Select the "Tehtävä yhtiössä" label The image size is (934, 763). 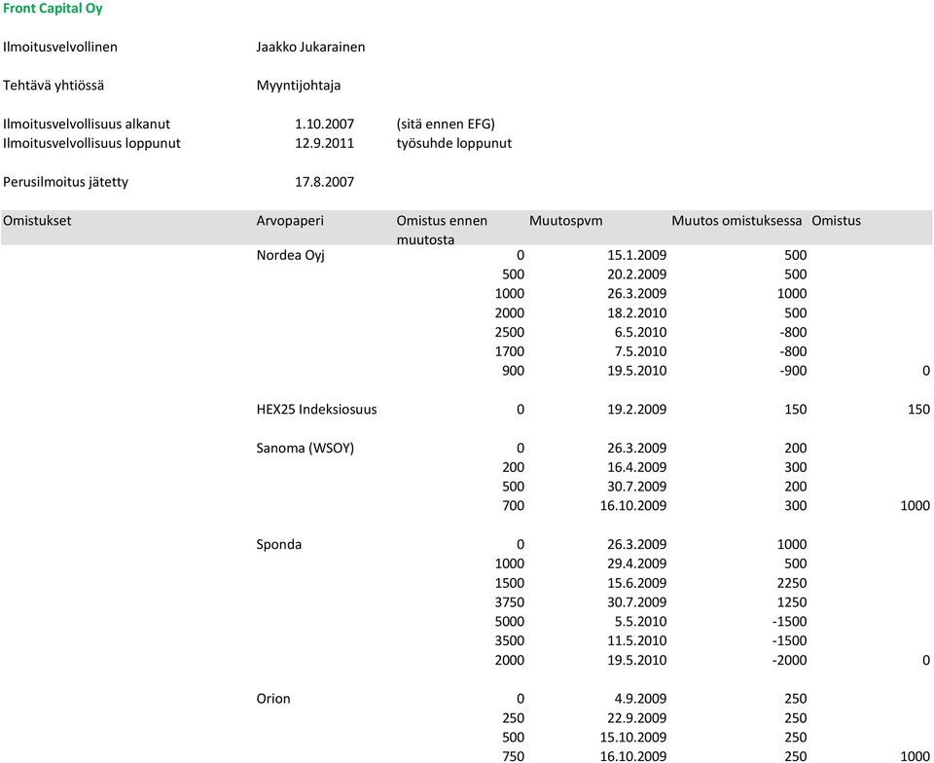54,86
